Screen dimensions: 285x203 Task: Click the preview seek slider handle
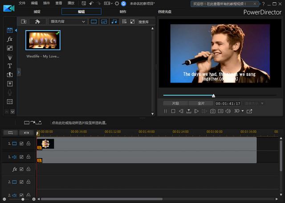[x=214, y=95]
